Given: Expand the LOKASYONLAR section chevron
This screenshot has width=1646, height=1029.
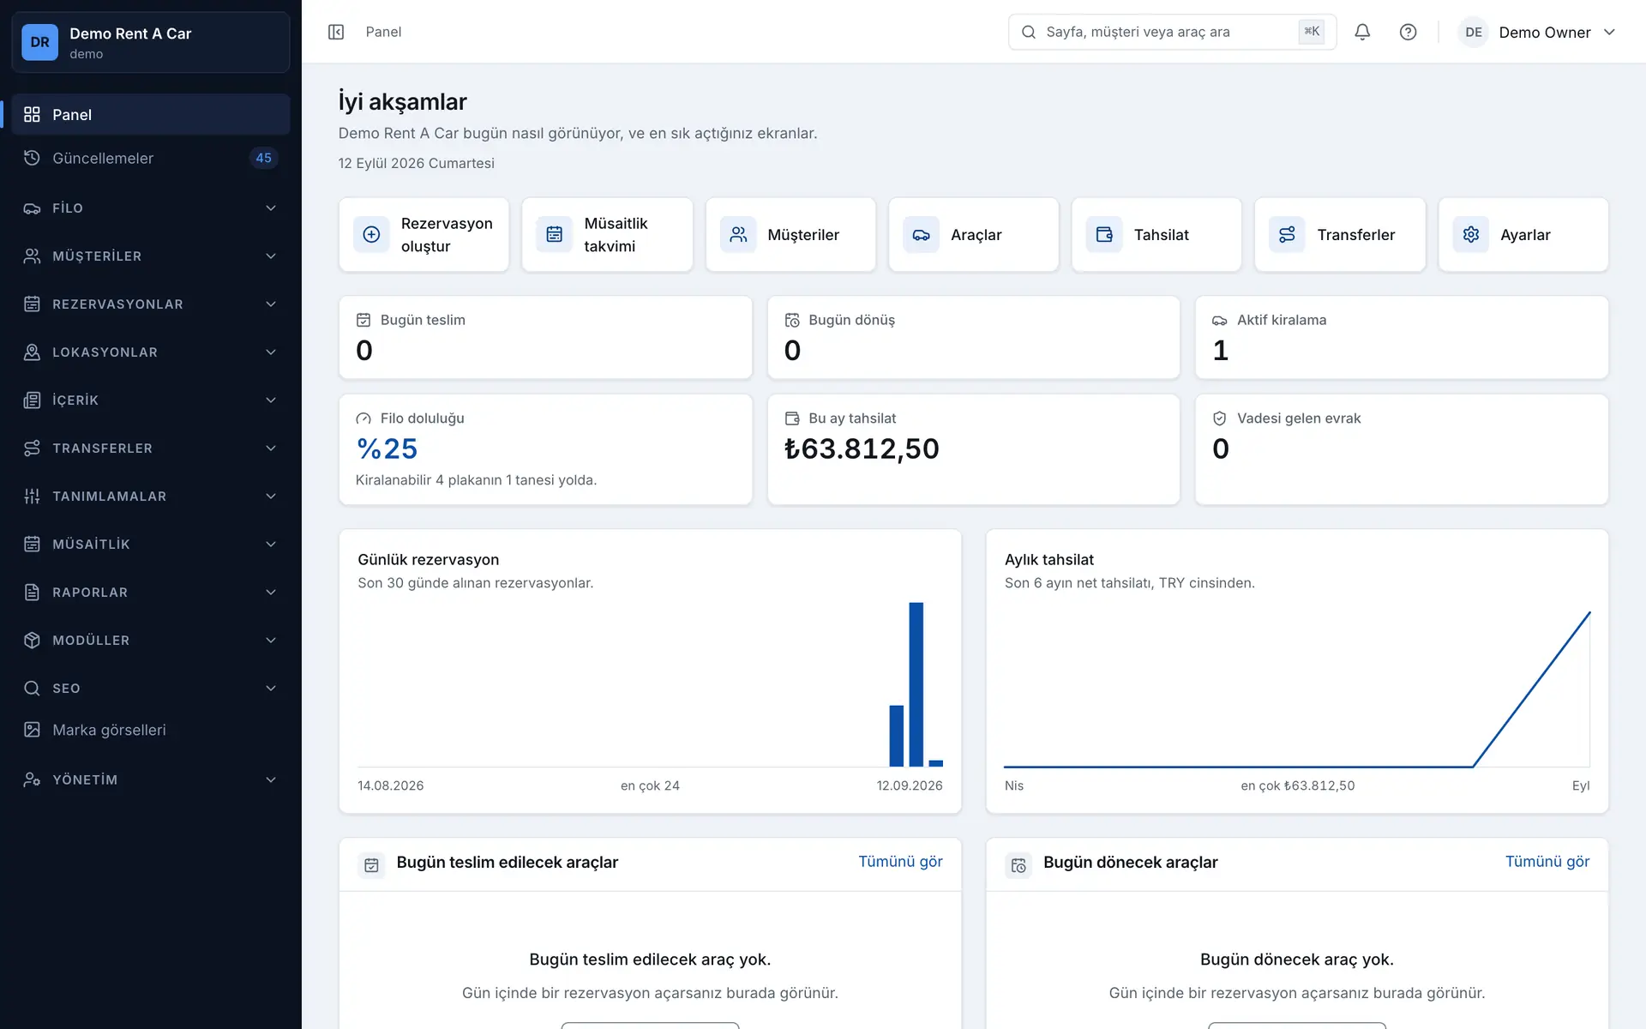Looking at the screenshot, I should click(271, 352).
